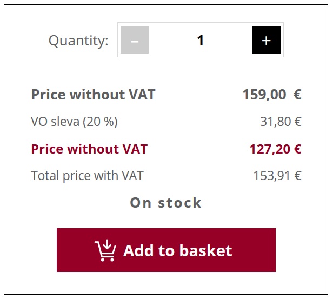Click the (20 %) percentage in the VO sleva row
Viewport: 333px width, 299px height.
click(x=100, y=122)
